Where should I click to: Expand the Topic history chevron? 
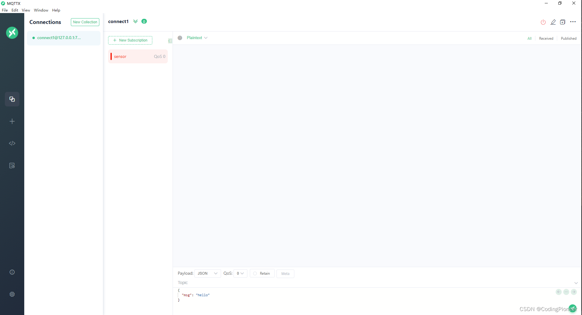(576, 283)
